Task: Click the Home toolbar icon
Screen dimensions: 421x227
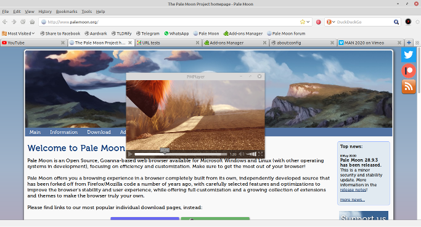Action: pos(32,22)
